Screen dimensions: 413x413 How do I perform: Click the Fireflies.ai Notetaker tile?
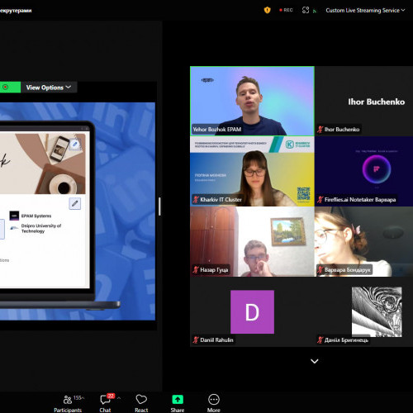(363, 171)
